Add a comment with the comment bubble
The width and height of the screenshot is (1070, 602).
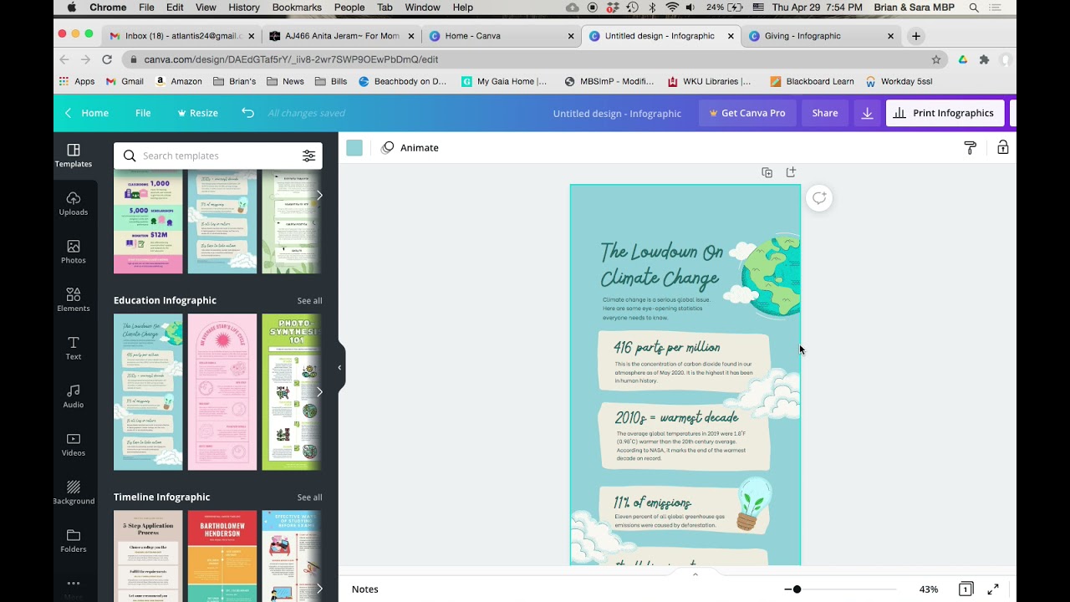tap(819, 198)
